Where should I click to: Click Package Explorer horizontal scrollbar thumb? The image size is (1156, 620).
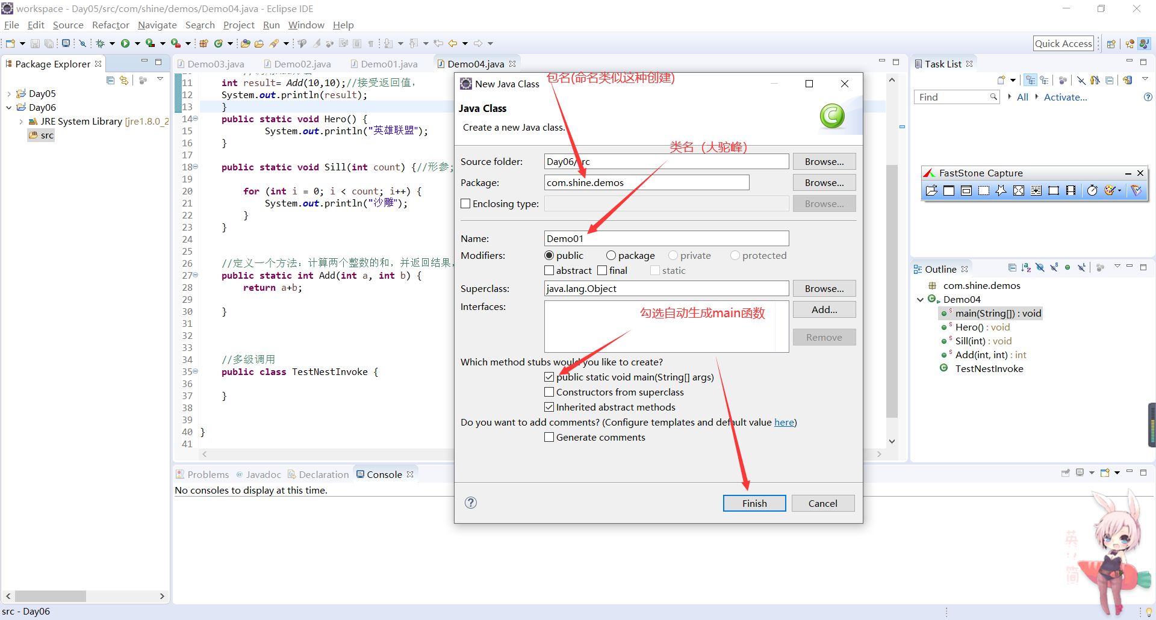(x=50, y=596)
